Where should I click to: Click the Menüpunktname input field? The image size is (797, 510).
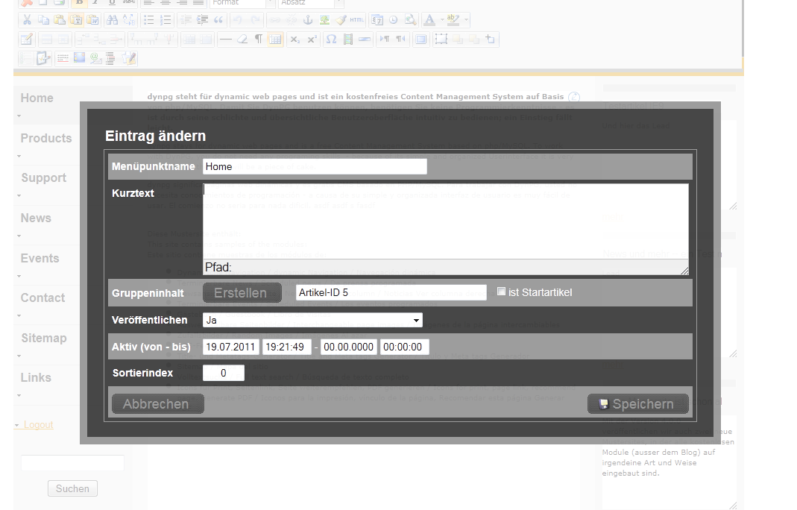(315, 167)
